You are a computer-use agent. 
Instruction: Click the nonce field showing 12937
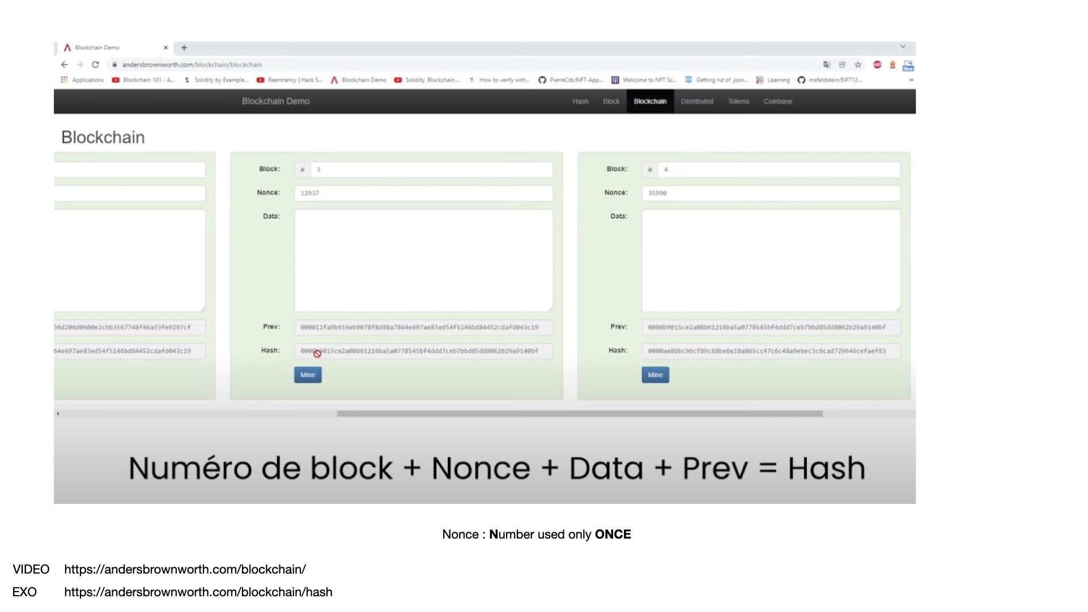pos(423,193)
